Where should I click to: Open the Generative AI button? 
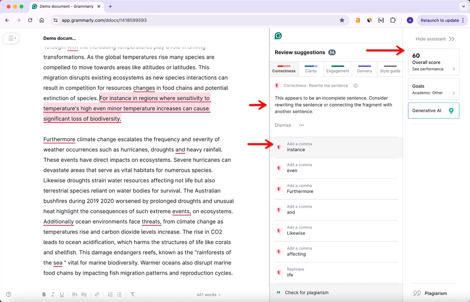(x=433, y=110)
